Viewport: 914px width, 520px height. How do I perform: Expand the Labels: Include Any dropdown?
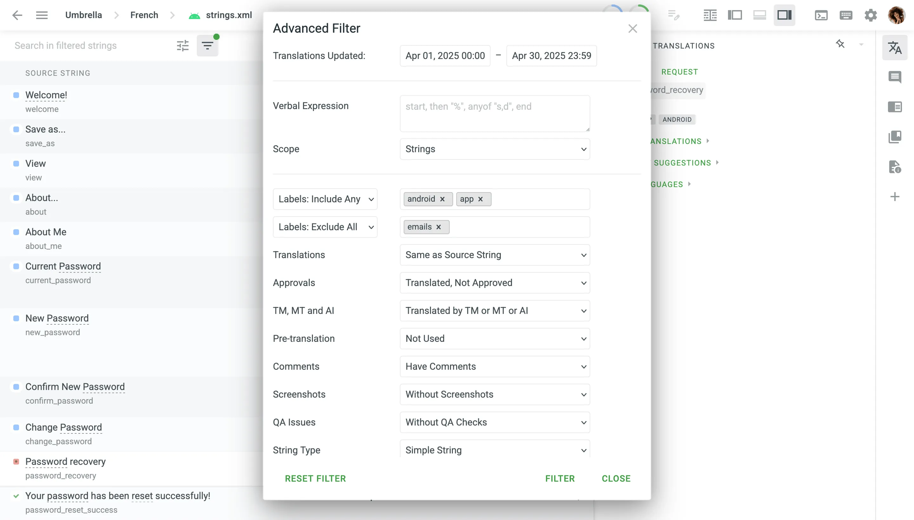tap(325, 199)
